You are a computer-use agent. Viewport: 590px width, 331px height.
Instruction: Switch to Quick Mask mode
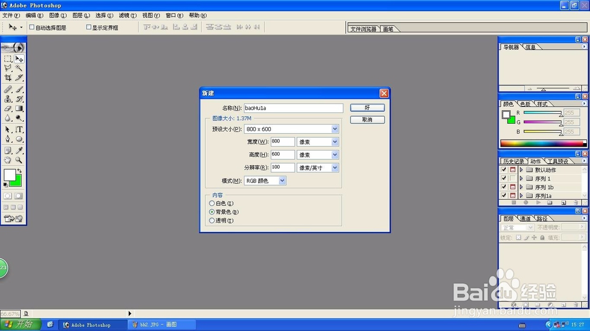(18, 196)
